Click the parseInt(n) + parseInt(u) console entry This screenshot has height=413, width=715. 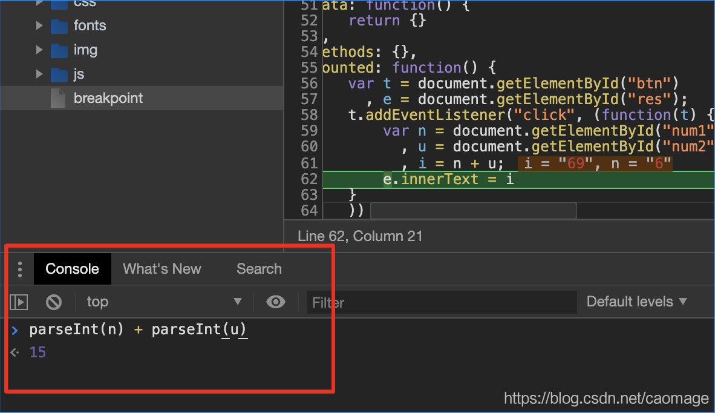tap(138, 329)
